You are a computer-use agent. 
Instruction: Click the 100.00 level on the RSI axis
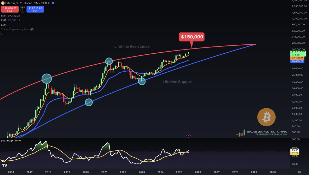[x=295, y=139]
